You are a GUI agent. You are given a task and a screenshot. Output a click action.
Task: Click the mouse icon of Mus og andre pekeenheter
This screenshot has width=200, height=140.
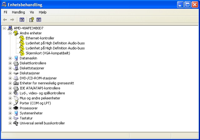pyautogui.click(x=16, y=98)
